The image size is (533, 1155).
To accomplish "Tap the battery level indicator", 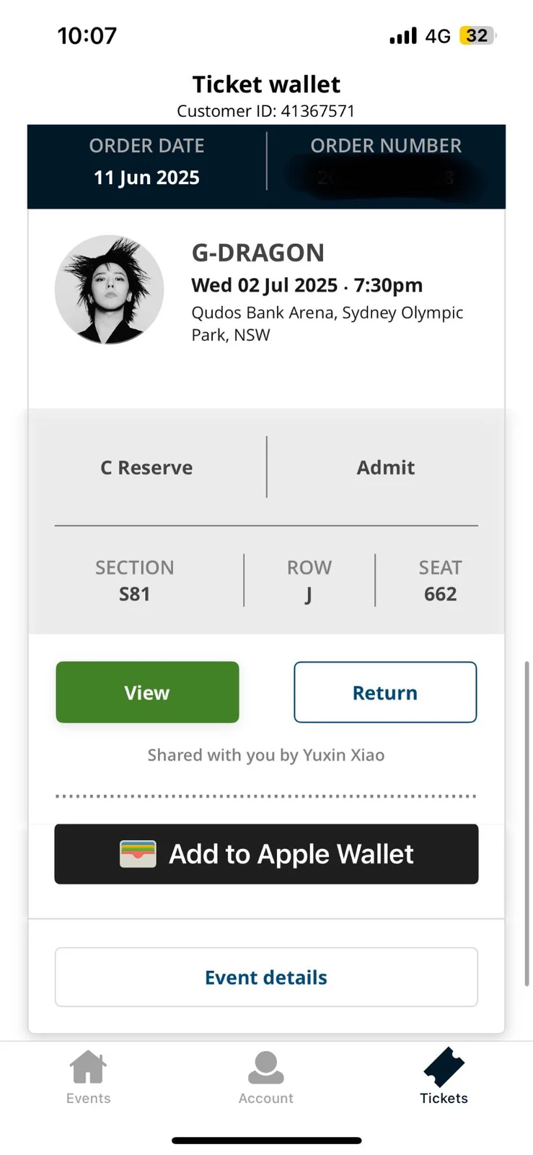I will 477,35.
